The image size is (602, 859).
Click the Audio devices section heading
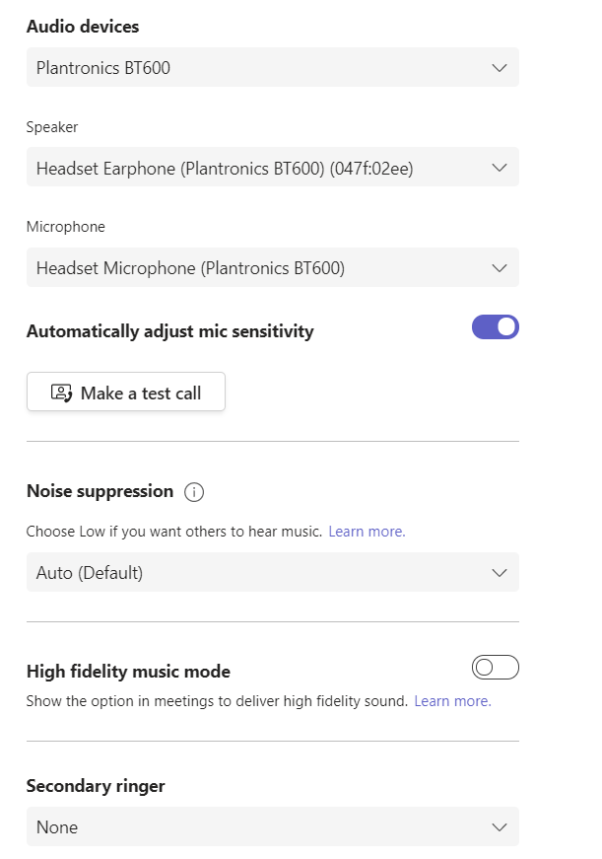click(83, 27)
